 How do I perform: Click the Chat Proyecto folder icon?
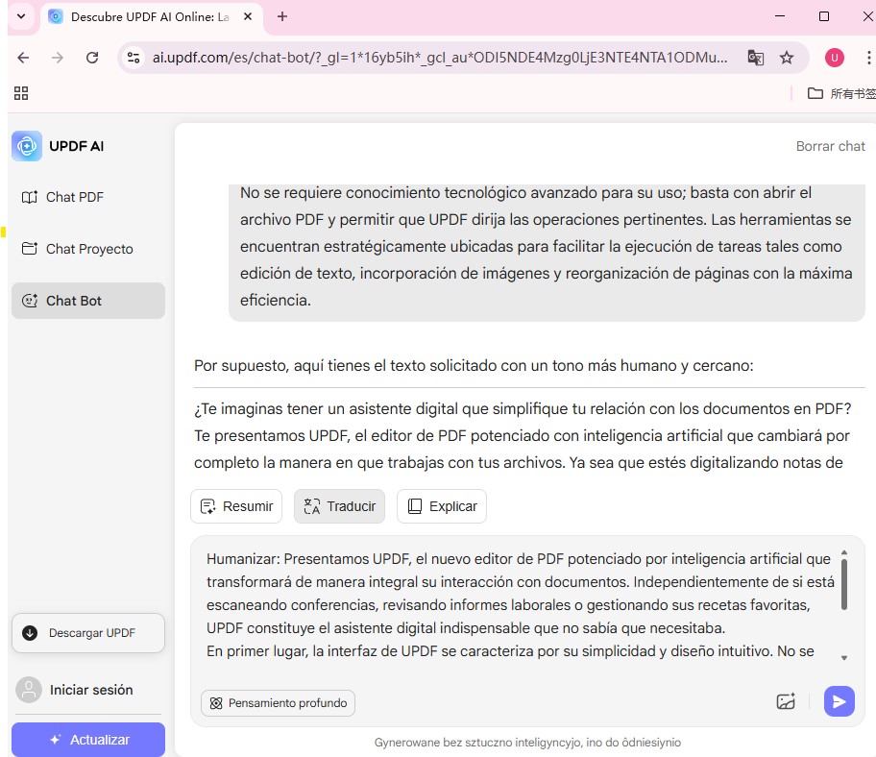click(x=30, y=249)
